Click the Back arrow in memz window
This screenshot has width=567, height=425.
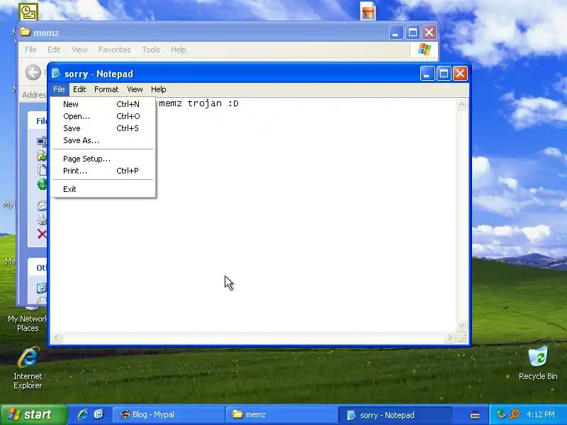33,73
